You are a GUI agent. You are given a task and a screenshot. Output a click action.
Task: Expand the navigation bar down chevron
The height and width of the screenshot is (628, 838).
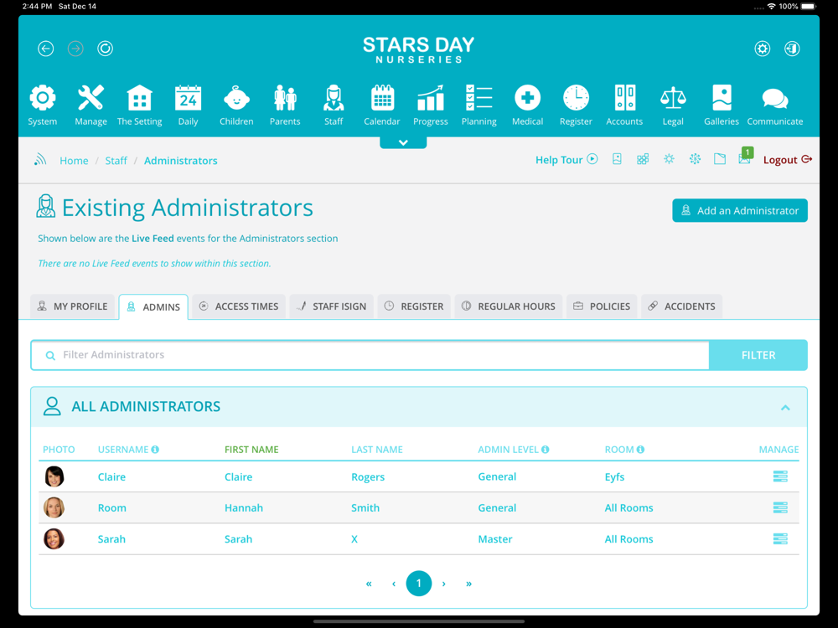point(403,142)
